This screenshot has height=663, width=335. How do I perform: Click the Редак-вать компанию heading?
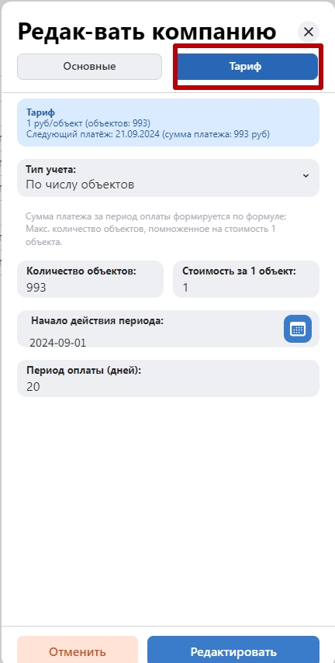point(147,32)
